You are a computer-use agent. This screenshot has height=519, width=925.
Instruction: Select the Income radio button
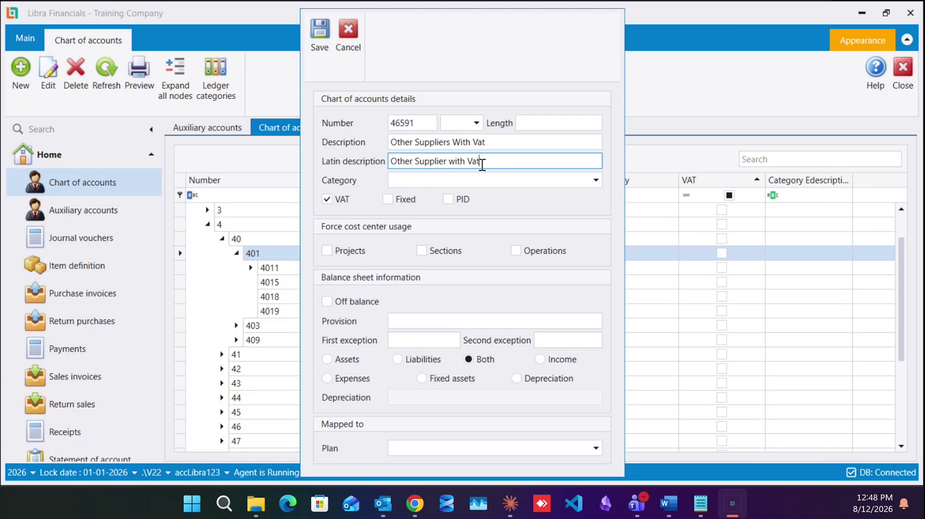coord(540,359)
